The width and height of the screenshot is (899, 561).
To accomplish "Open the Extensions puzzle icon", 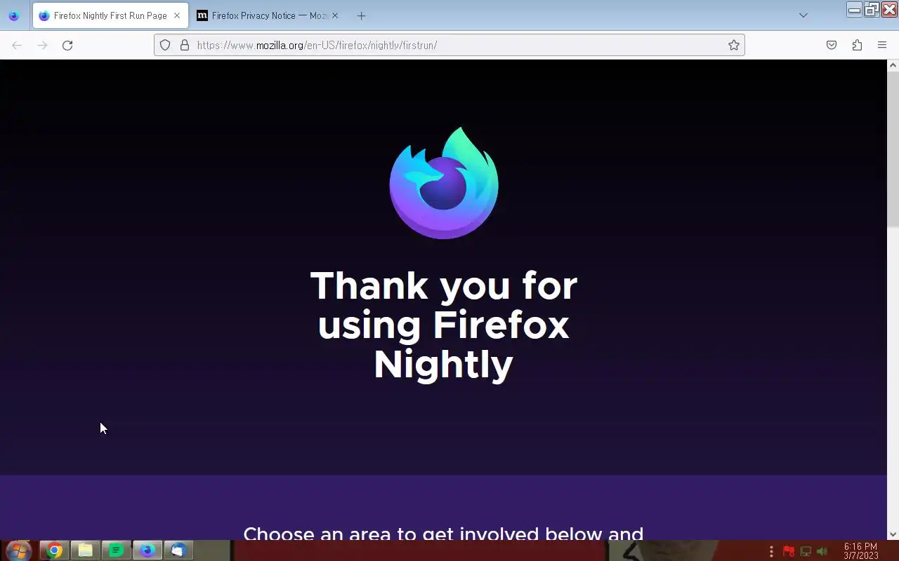I will [857, 45].
